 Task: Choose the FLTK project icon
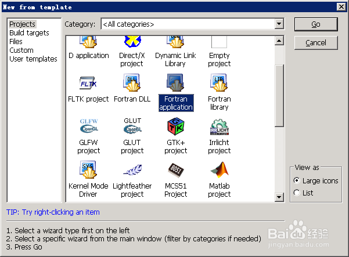click(88, 83)
